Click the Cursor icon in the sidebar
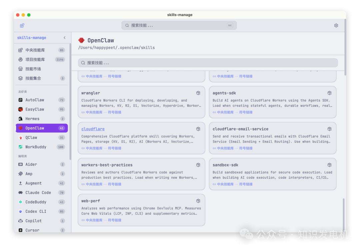The image size is (360, 249). point(20,230)
